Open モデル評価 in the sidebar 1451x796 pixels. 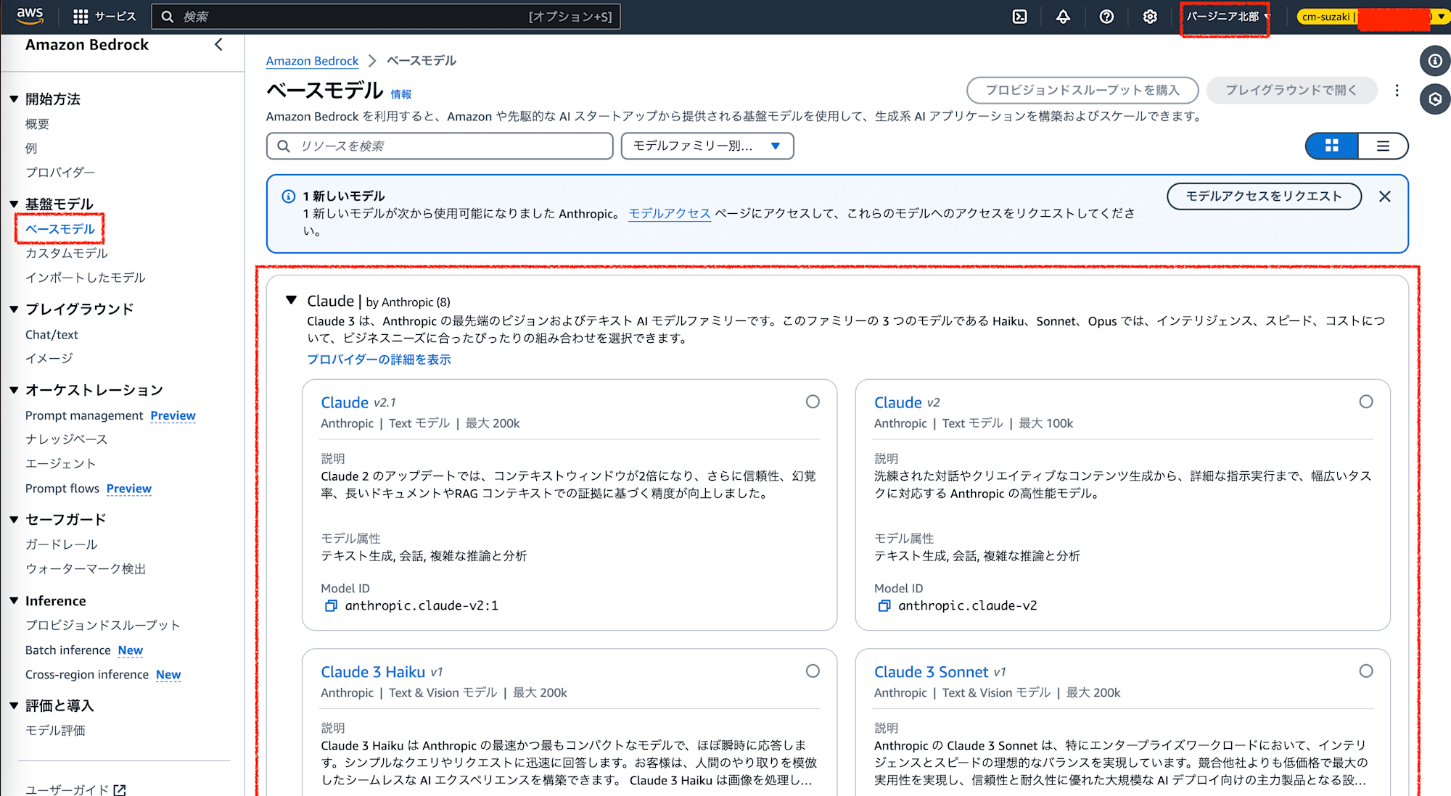pyautogui.click(x=55, y=730)
